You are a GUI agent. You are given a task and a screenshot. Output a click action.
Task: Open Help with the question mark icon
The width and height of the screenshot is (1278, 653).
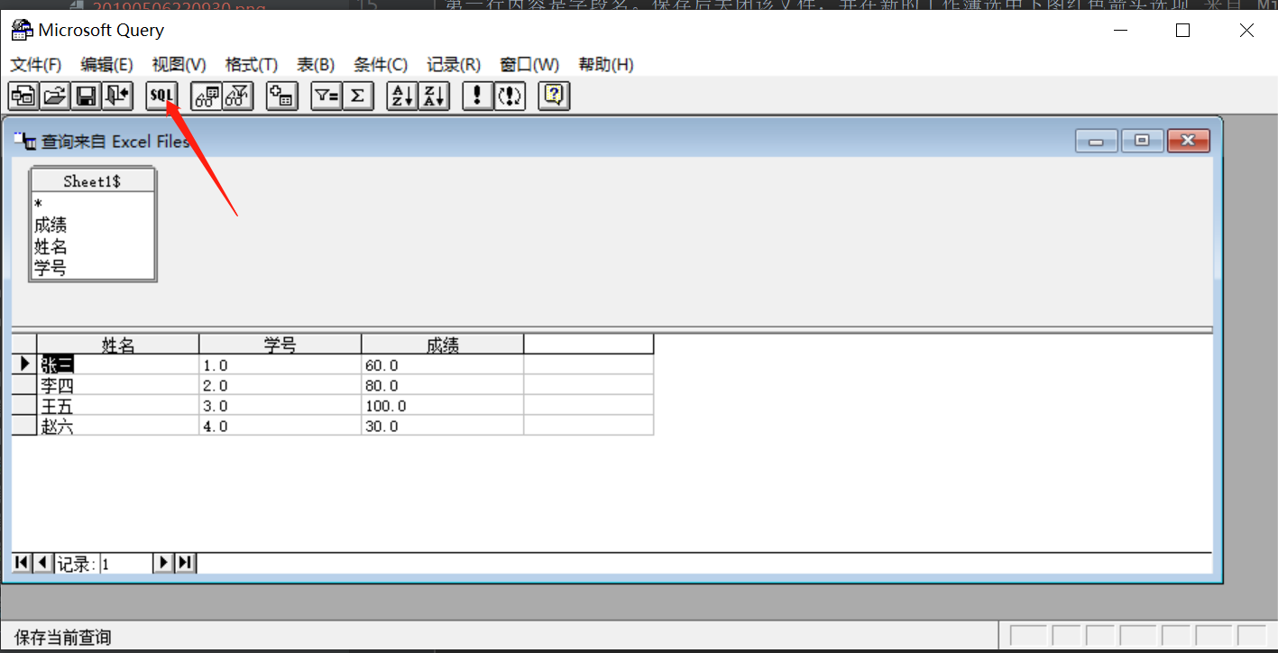553,96
